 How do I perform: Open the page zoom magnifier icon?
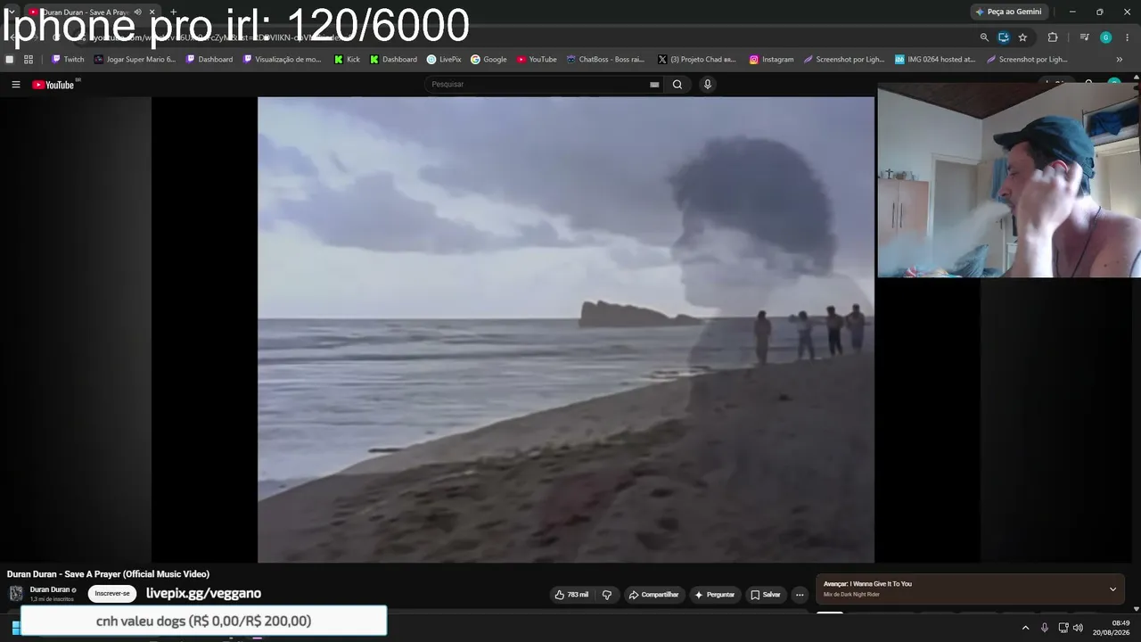(984, 37)
